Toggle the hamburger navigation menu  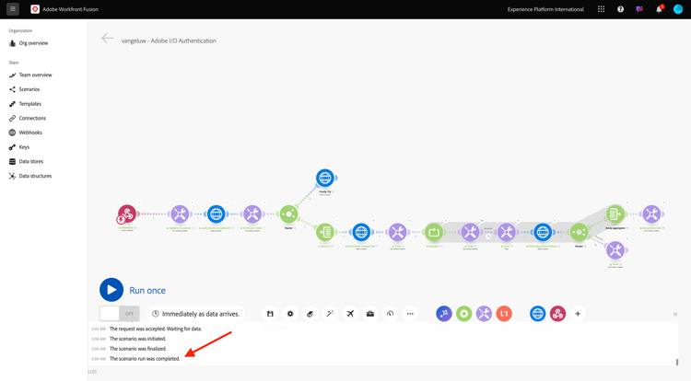tap(13, 9)
